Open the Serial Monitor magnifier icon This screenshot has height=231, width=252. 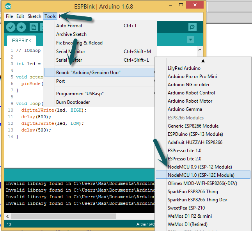coord(192,27)
